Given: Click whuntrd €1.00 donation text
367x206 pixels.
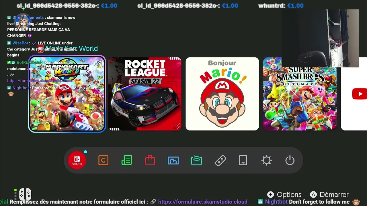Looking at the screenshot, I should coord(281,6).
